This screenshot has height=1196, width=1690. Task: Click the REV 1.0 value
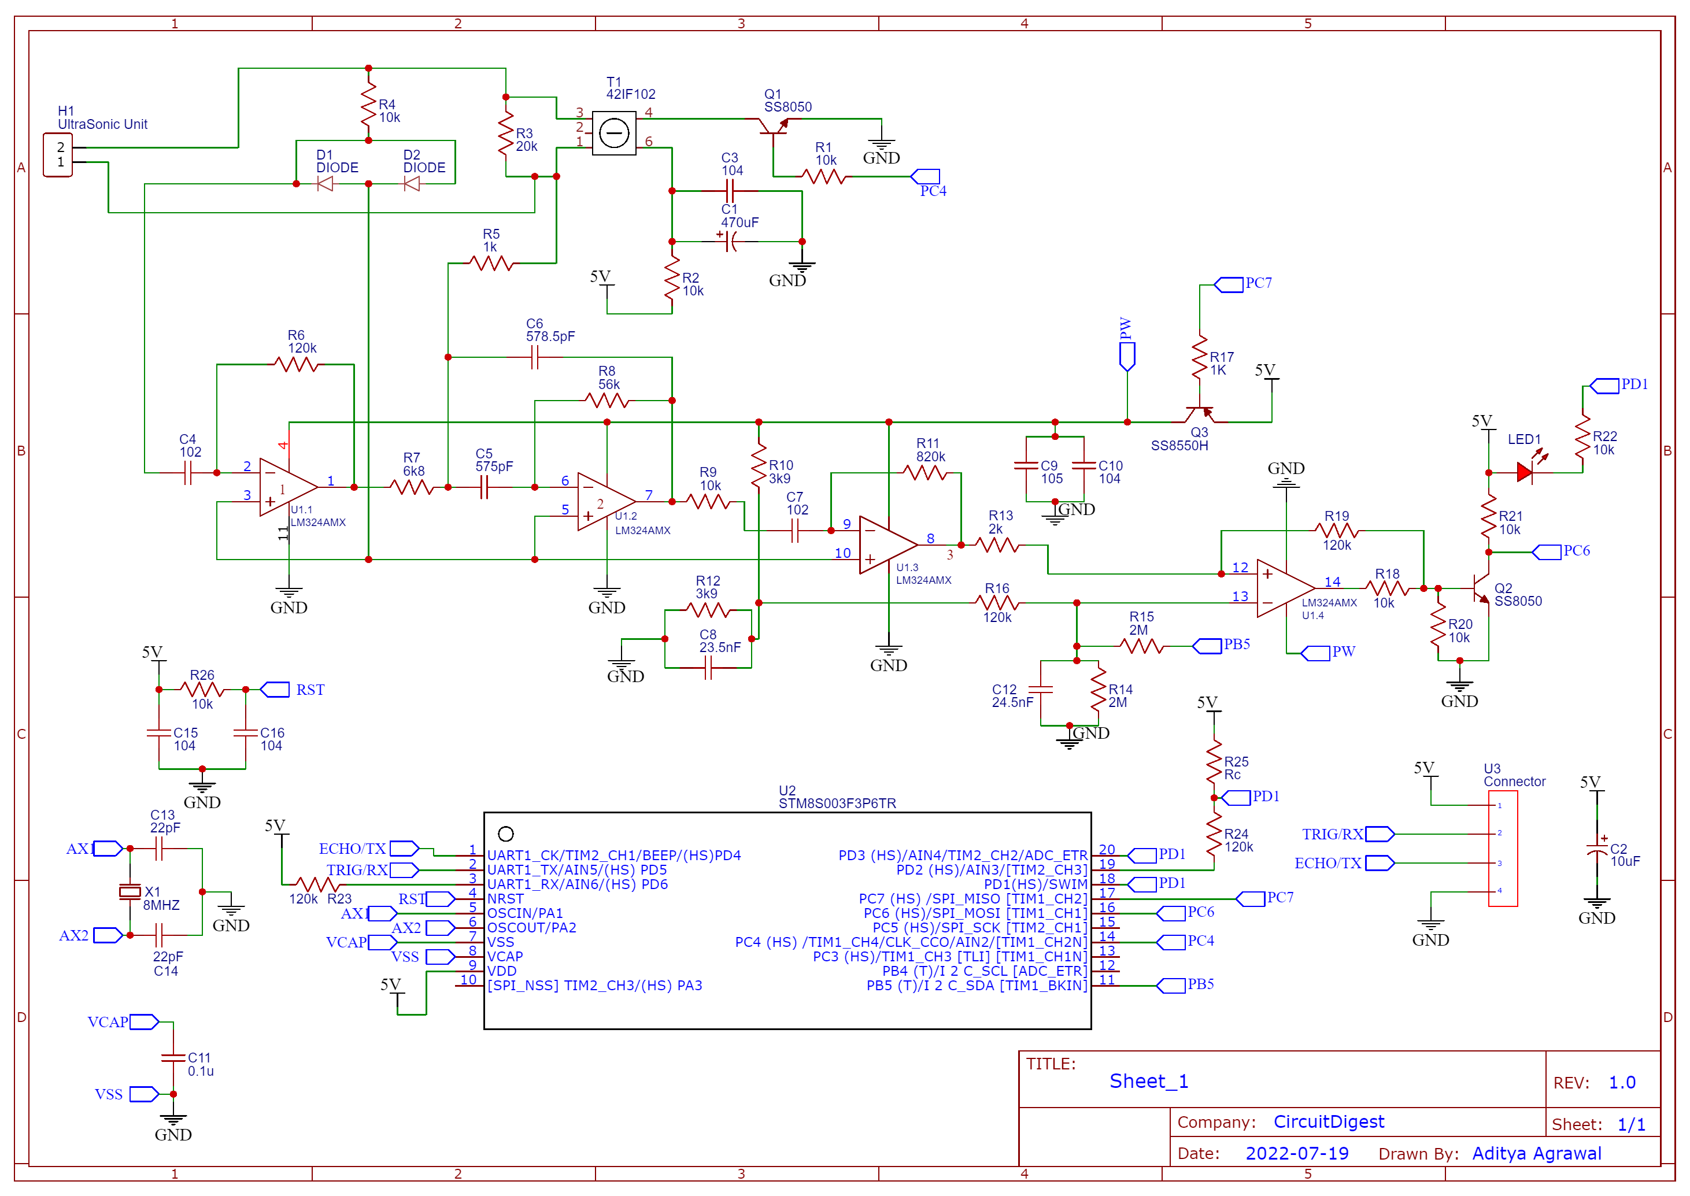pyautogui.click(x=1622, y=1083)
